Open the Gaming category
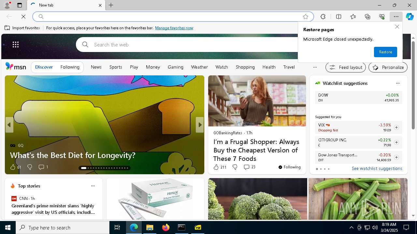Image resolution: width=417 pixels, height=234 pixels. (x=176, y=67)
